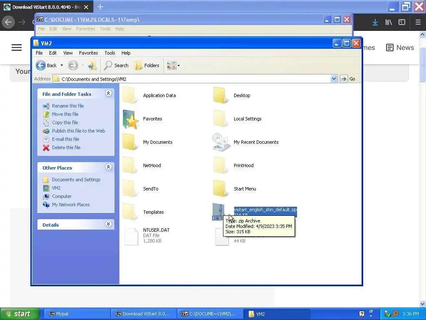Select the PrintHood folder icon
Image resolution: width=426 pixels, height=320 pixels.
pos(220,165)
